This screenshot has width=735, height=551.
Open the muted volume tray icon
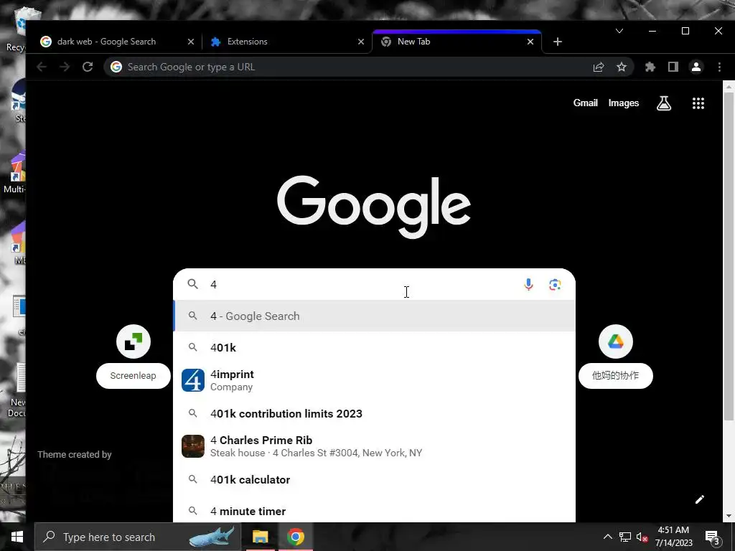click(x=642, y=537)
